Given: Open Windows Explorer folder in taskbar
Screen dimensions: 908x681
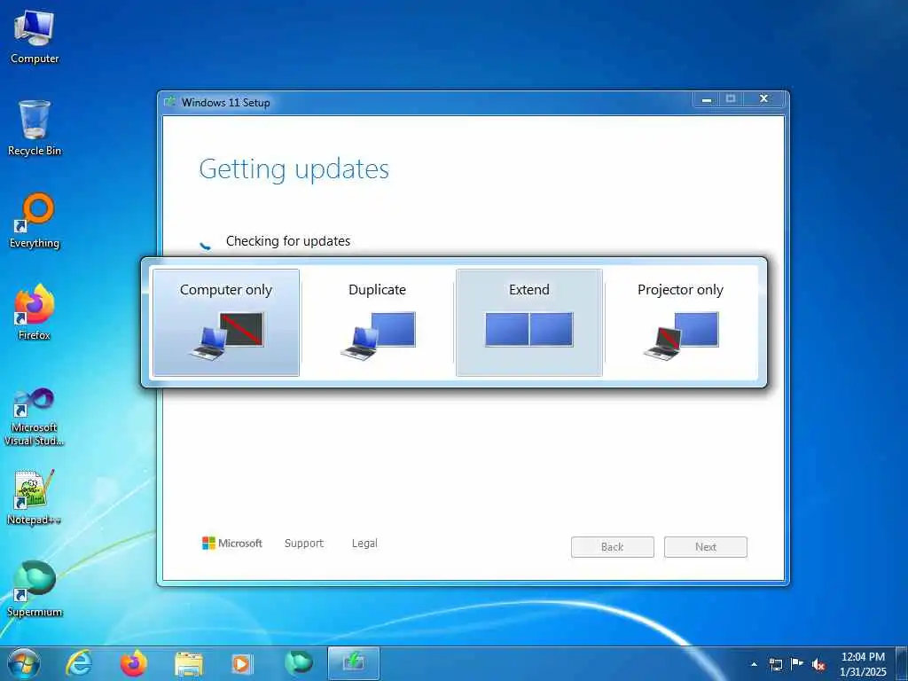Looking at the screenshot, I should click(x=189, y=664).
